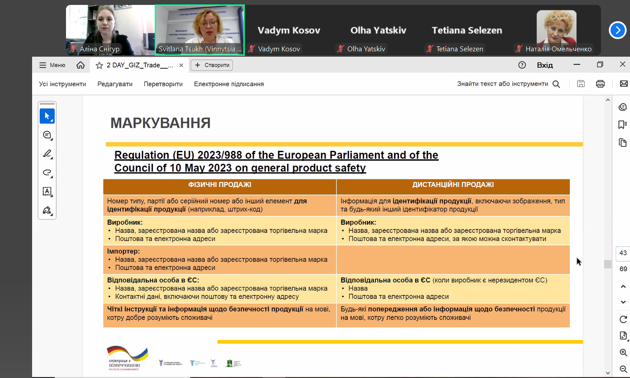Activate the text box selection tool
This screenshot has height=378, width=630.
click(47, 191)
